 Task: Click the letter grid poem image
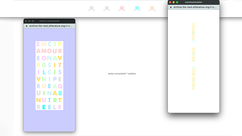49,76
